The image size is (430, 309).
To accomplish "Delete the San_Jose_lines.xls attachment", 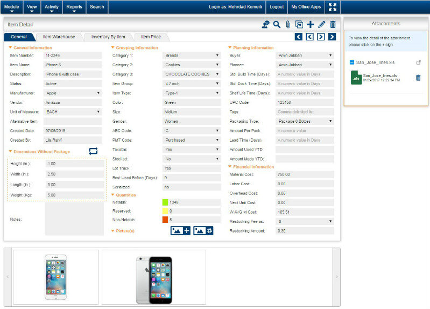I will point(418,78).
